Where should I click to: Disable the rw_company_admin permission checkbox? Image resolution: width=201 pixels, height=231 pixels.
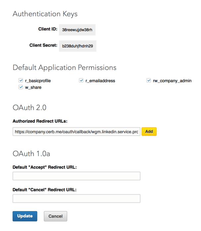(x=149, y=81)
